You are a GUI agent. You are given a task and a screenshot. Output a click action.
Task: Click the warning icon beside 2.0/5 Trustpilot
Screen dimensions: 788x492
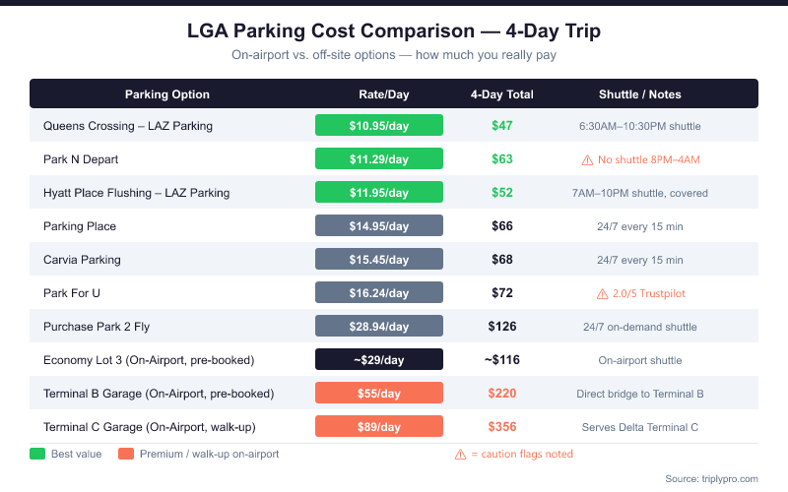click(x=601, y=293)
